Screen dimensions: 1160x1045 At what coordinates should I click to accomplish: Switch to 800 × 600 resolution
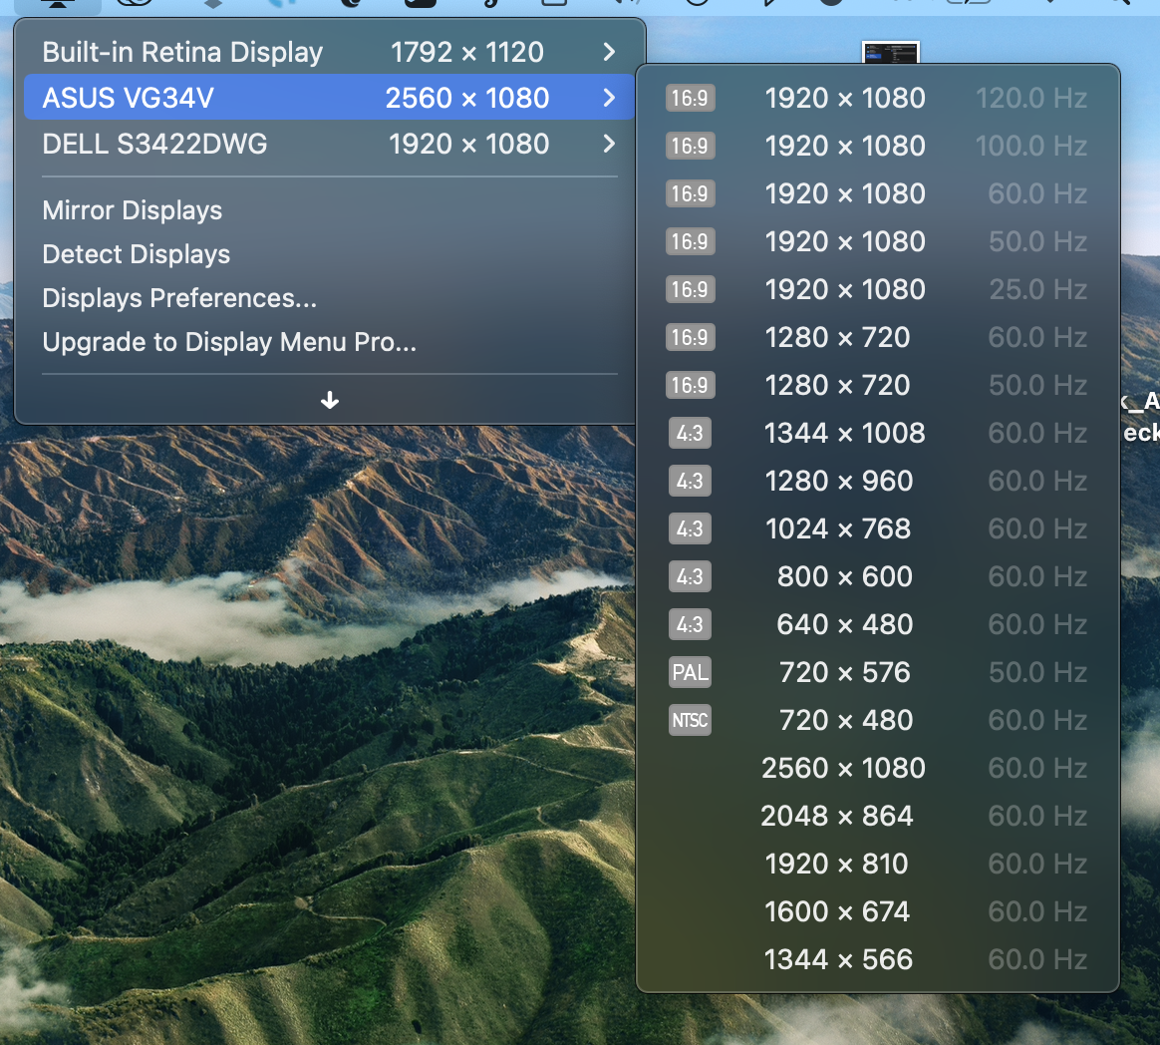pyautogui.click(x=878, y=576)
